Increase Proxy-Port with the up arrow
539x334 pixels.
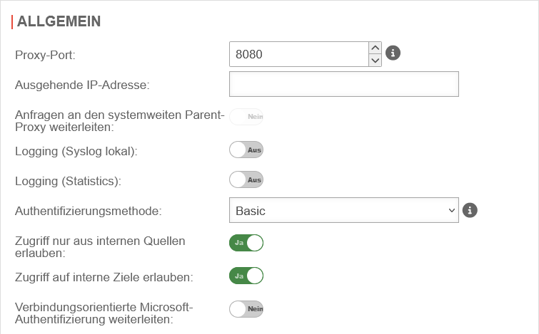click(x=376, y=47)
